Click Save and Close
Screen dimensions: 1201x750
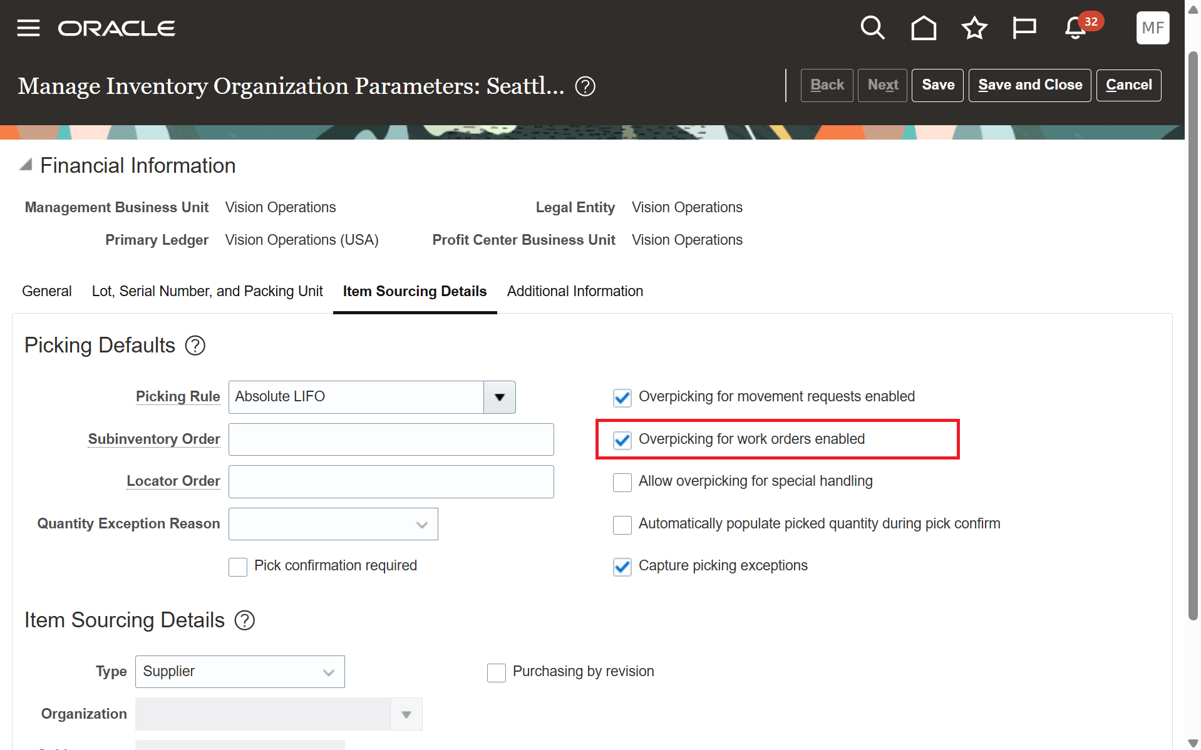coord(1029,85)
